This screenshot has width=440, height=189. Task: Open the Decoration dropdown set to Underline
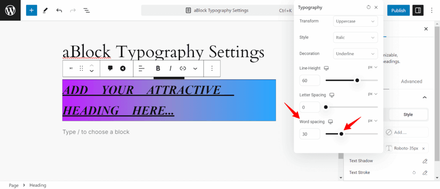point(355,54)
